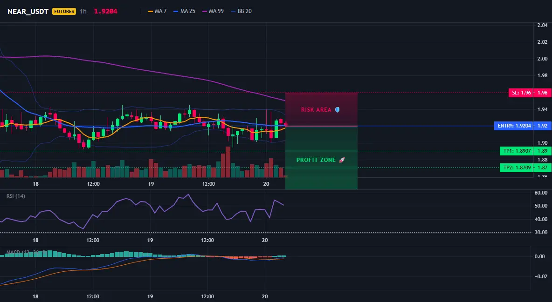Click the ENTRY: 1.9204 price label
552x302 pixels.
click(x=514, y=126)
